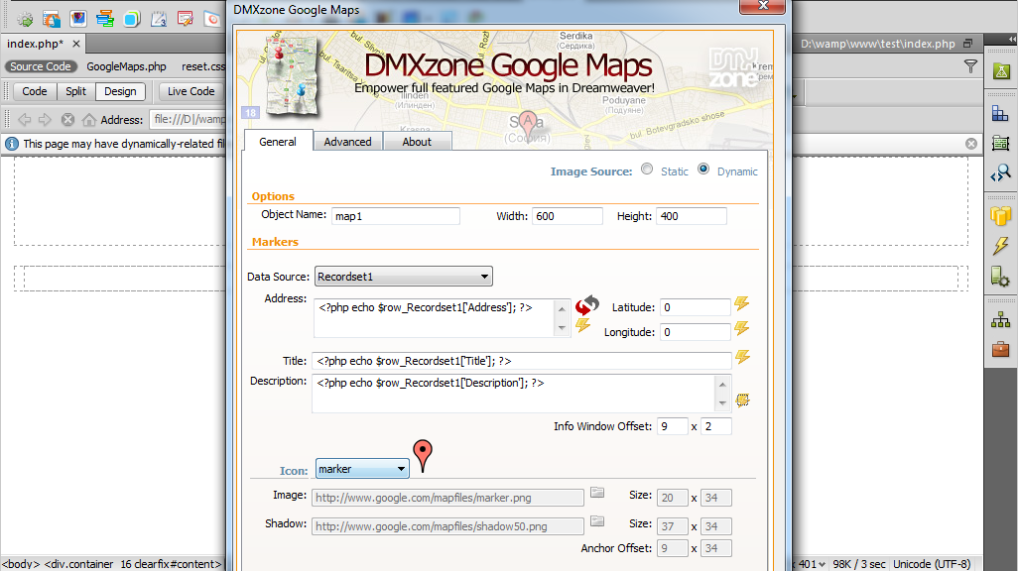The width and height of the screenshot is (1018, 571).
Task: Click the filter funnel icon
Action: point(970,66)
